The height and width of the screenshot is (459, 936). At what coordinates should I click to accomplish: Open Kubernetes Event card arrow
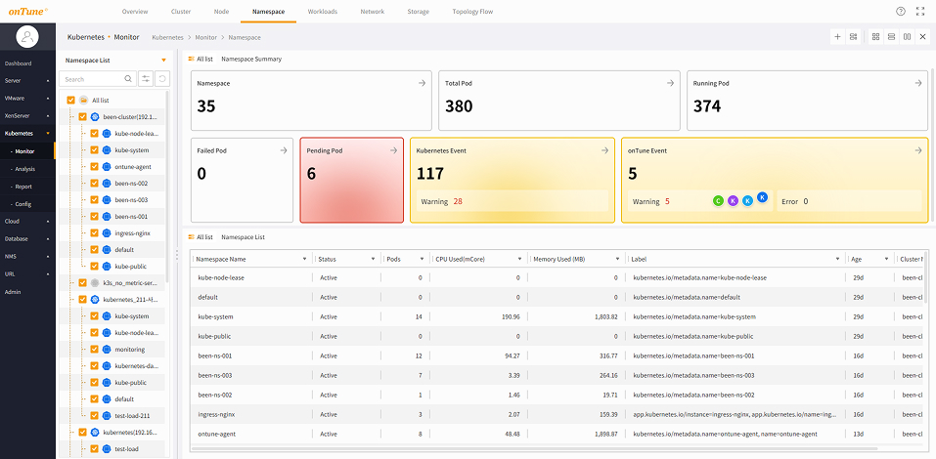click(604, 150)
